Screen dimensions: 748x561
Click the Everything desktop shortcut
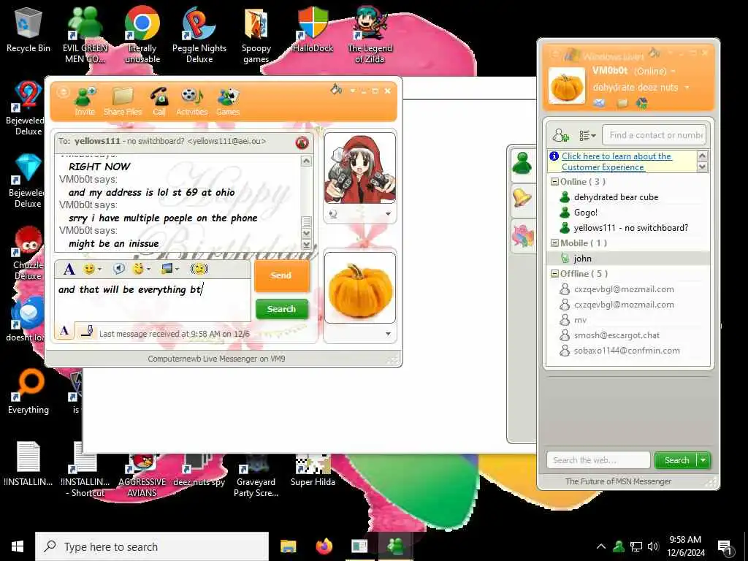[x=28, y=392]
